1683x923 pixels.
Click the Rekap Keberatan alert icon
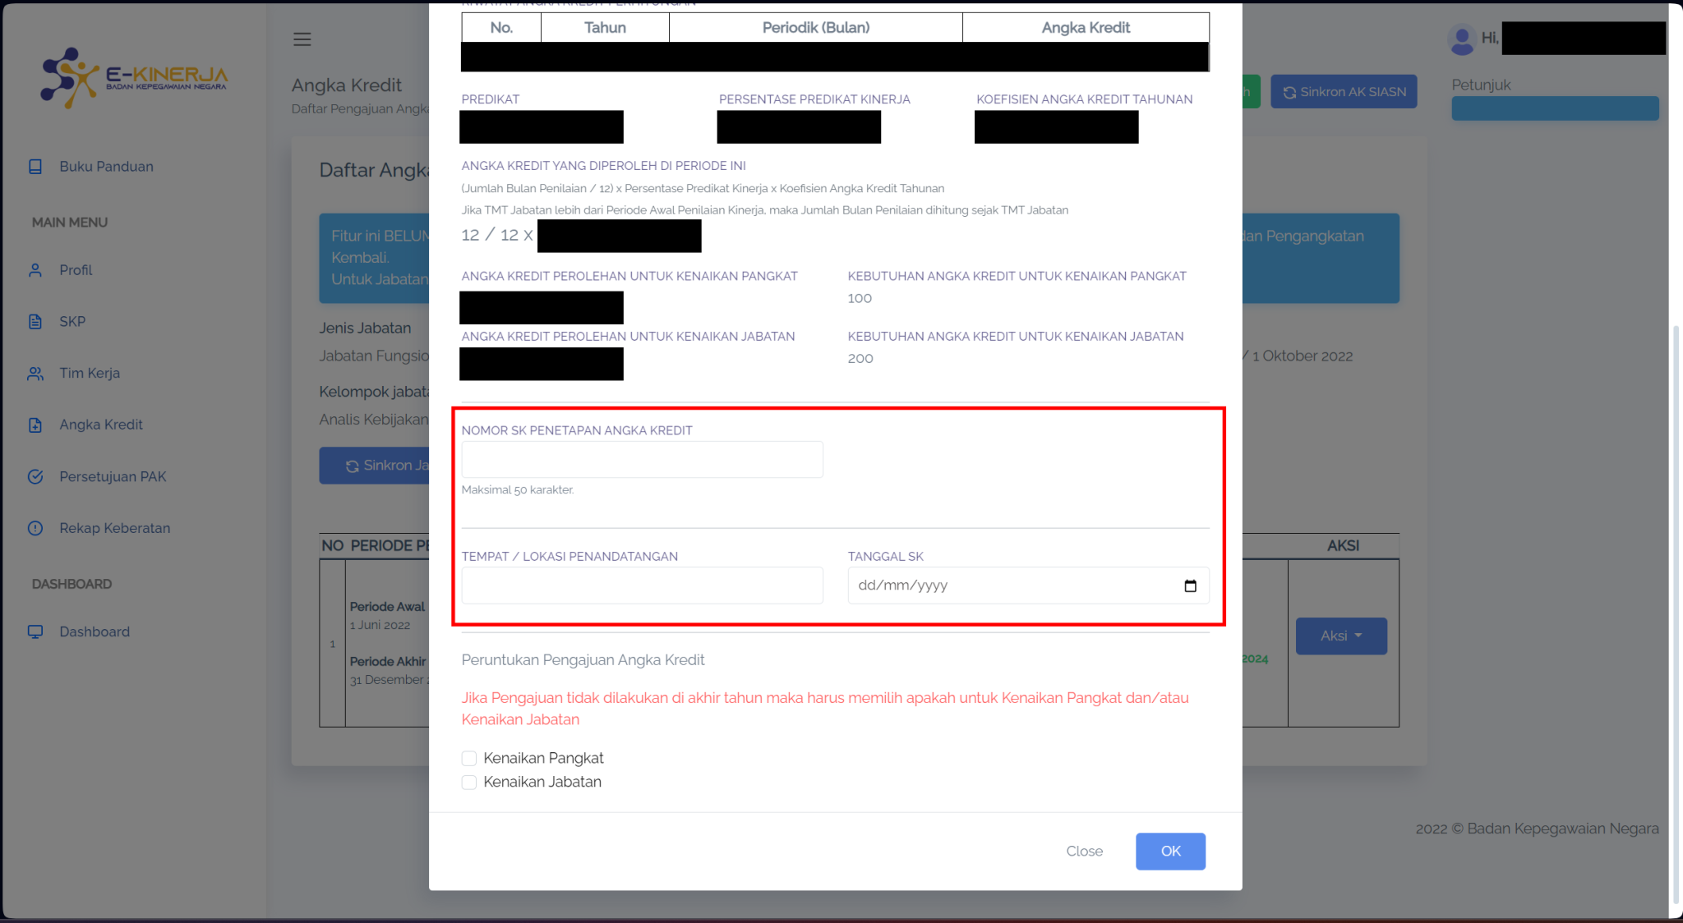coord(35,529)
